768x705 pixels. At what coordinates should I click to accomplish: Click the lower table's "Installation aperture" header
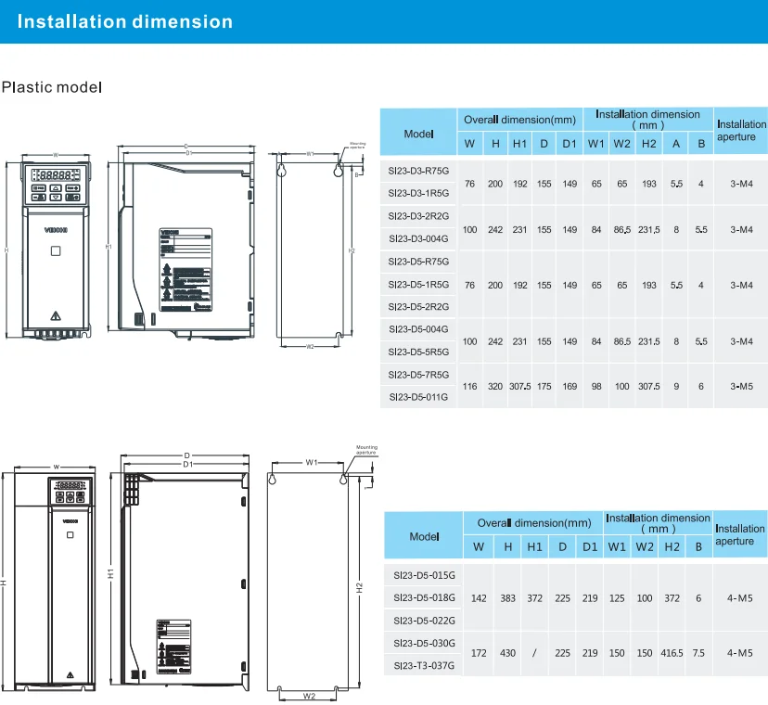tap(740, 534)
